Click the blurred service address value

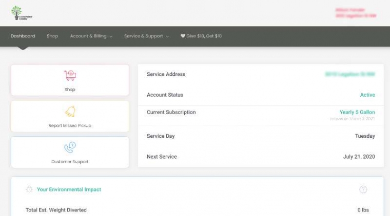350,74
